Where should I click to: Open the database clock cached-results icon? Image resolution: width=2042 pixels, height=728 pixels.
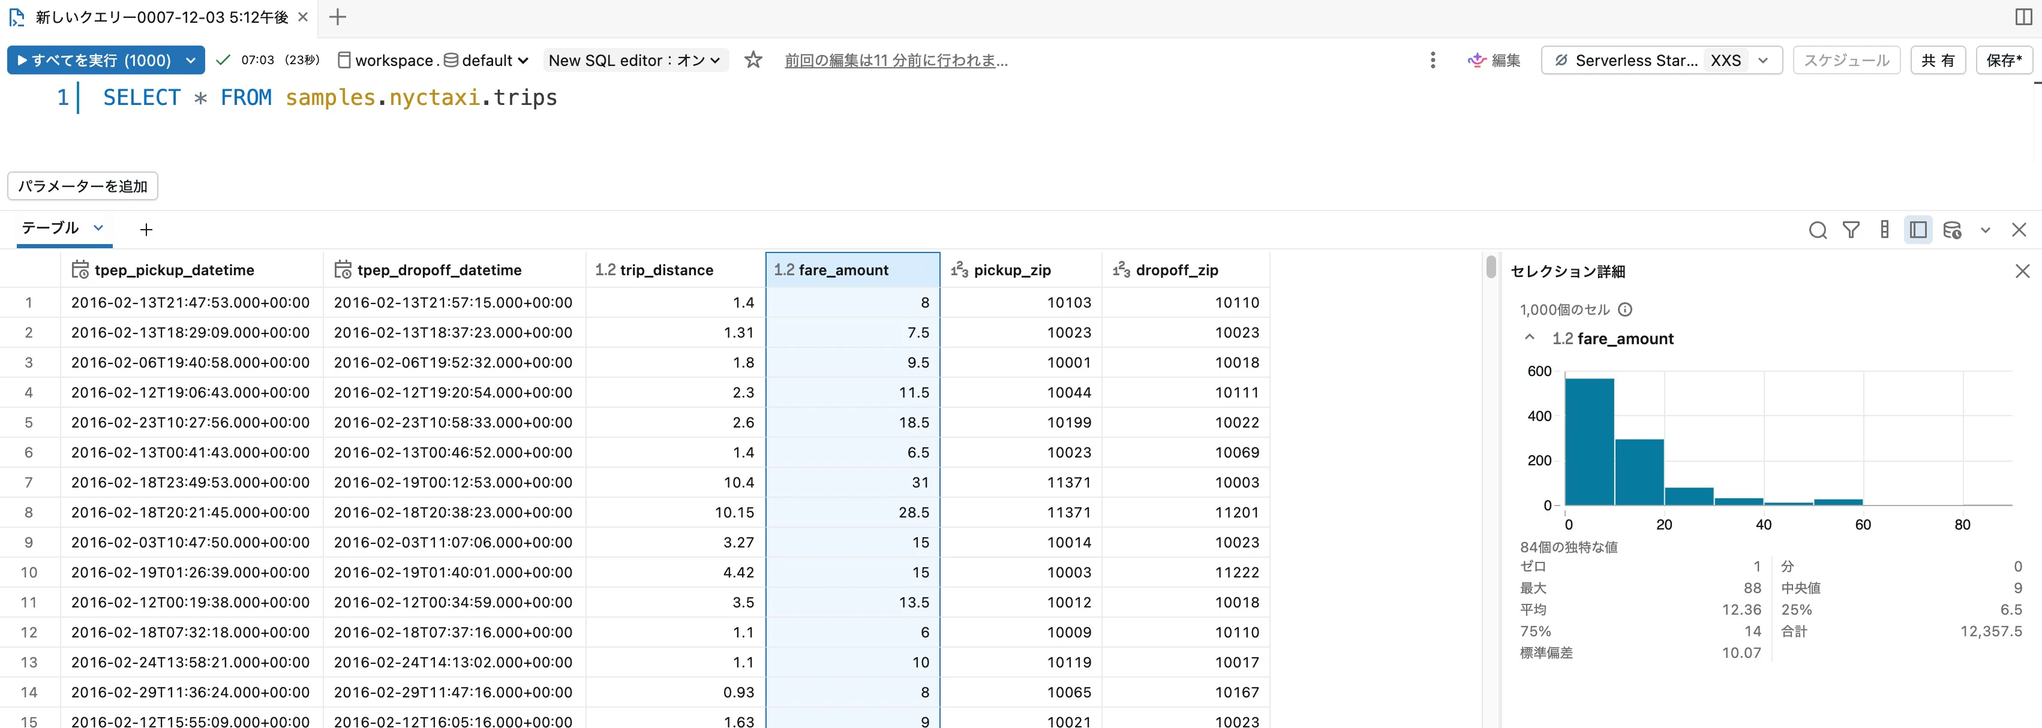pyautogui.click(x=1951, y=230)
